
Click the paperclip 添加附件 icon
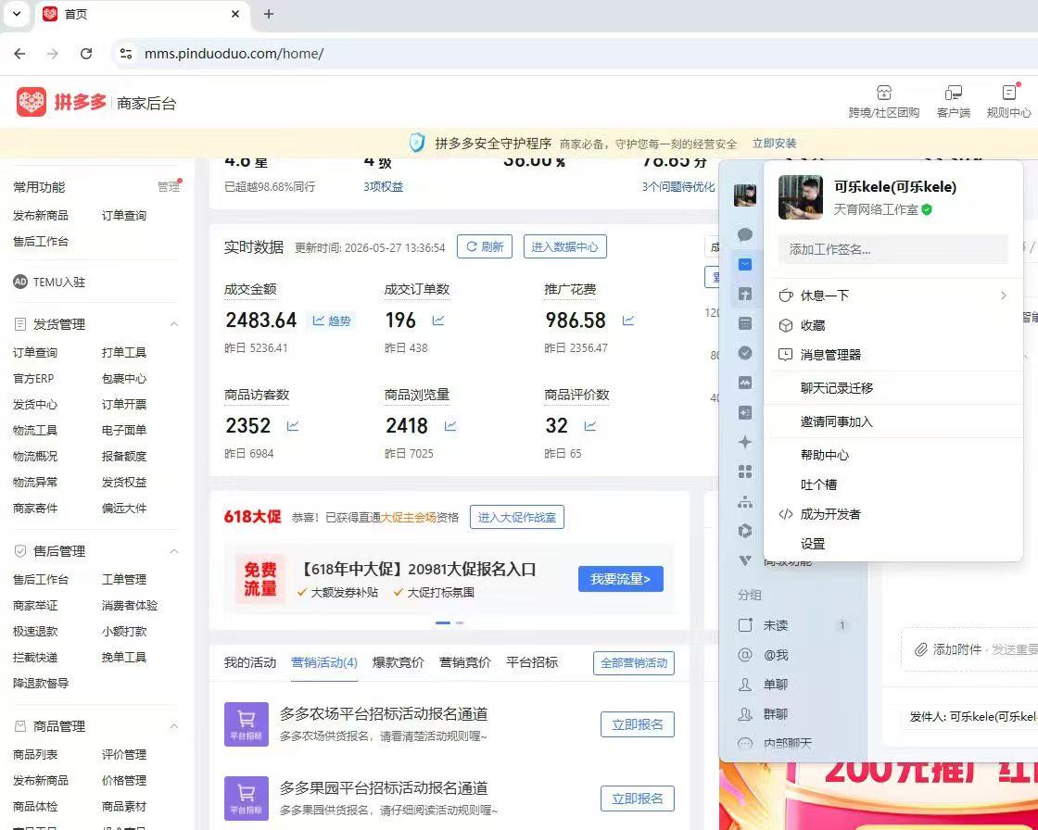click(x=921, y=650)
